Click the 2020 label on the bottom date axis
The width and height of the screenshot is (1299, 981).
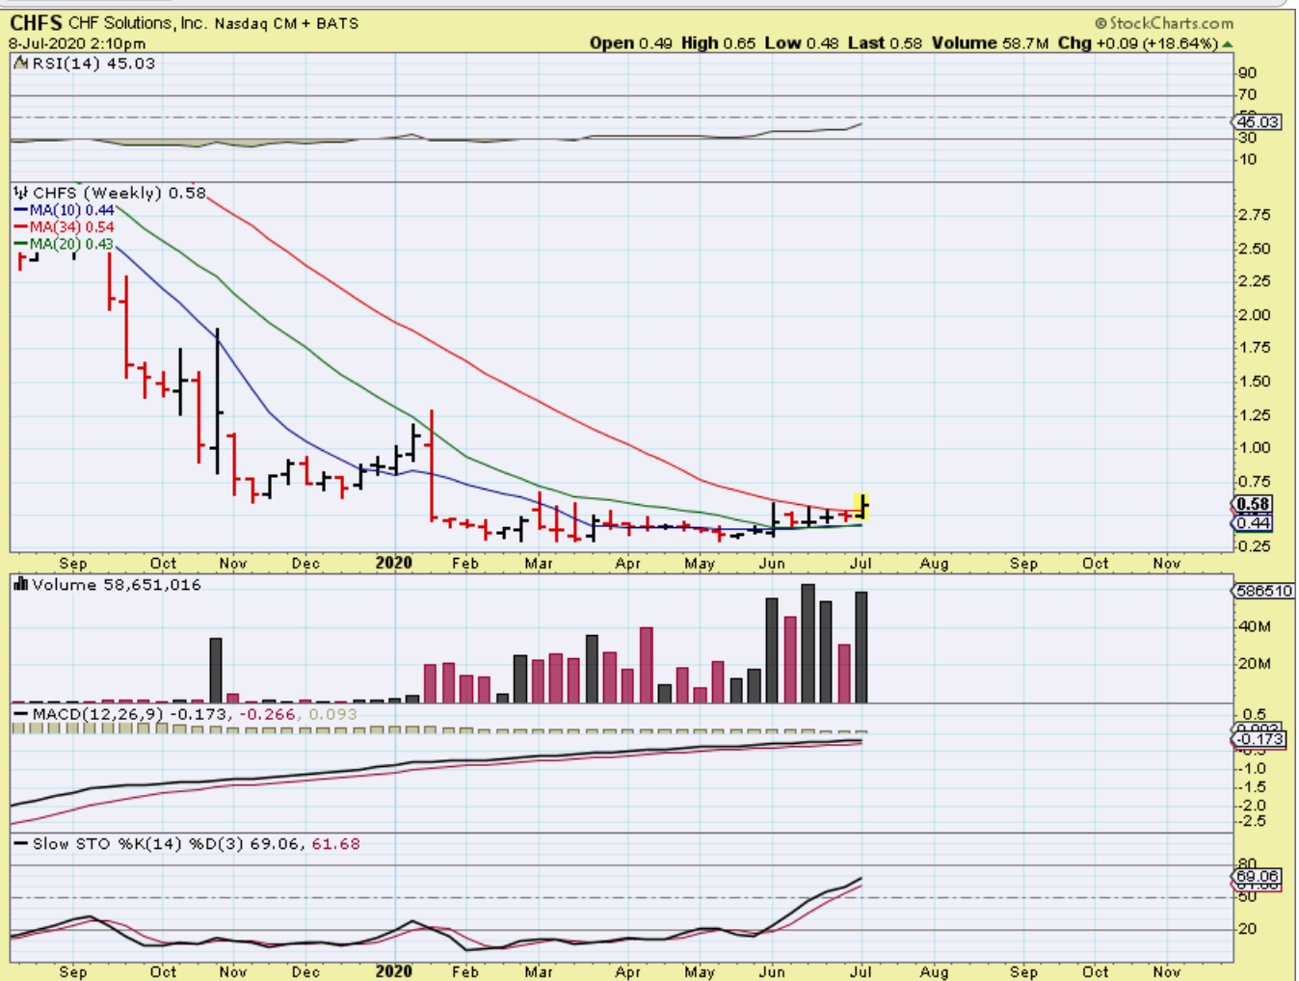(394, 971)
